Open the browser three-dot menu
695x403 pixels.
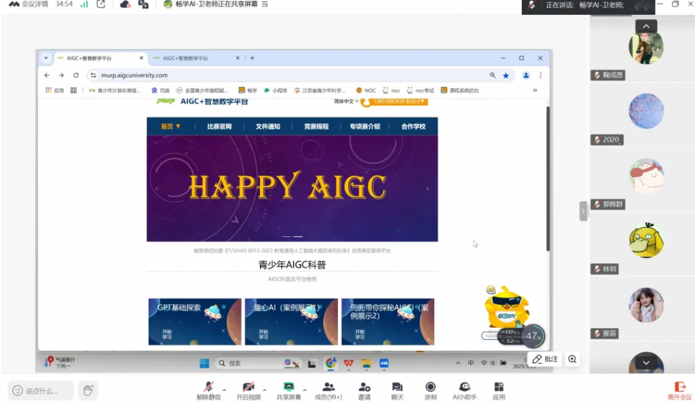[540, 76]
